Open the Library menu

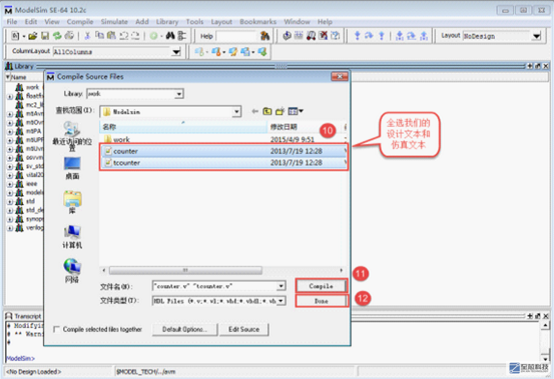click(167, 22)
